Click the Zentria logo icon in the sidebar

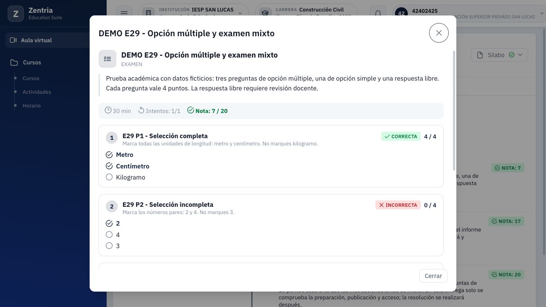[x=16, y=14]
